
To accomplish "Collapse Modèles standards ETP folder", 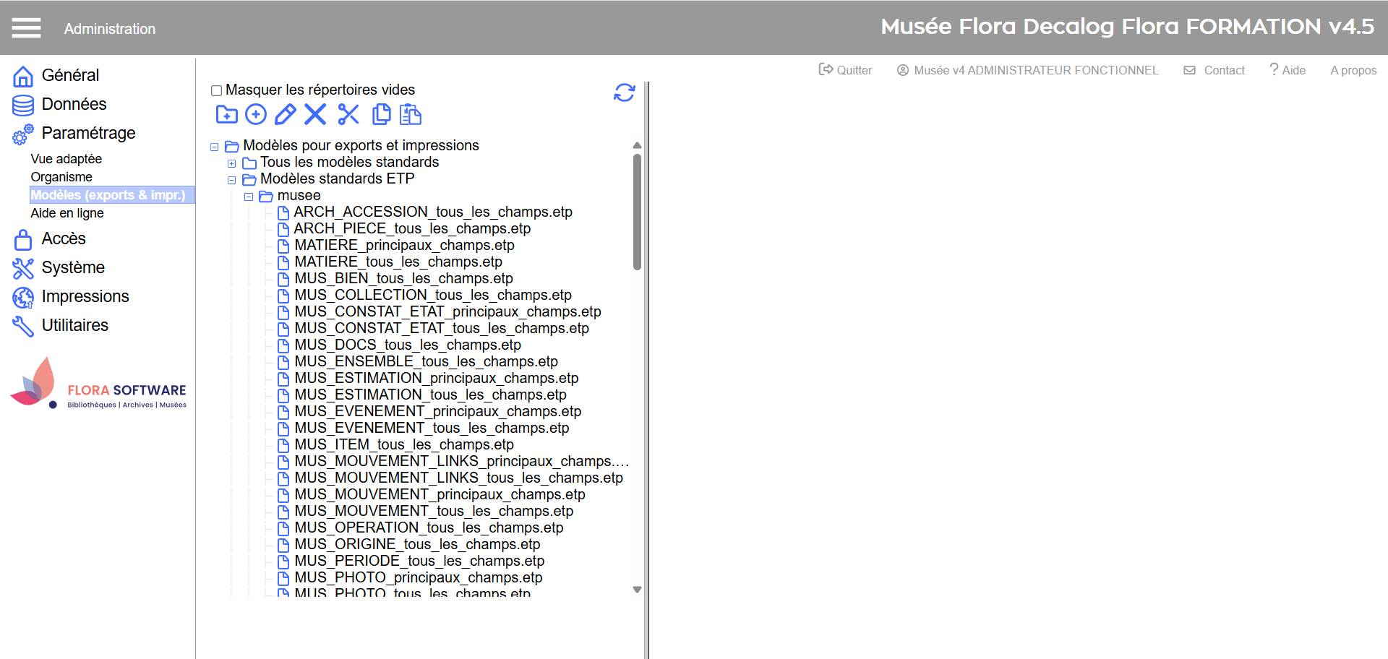I will pos(232,180).
